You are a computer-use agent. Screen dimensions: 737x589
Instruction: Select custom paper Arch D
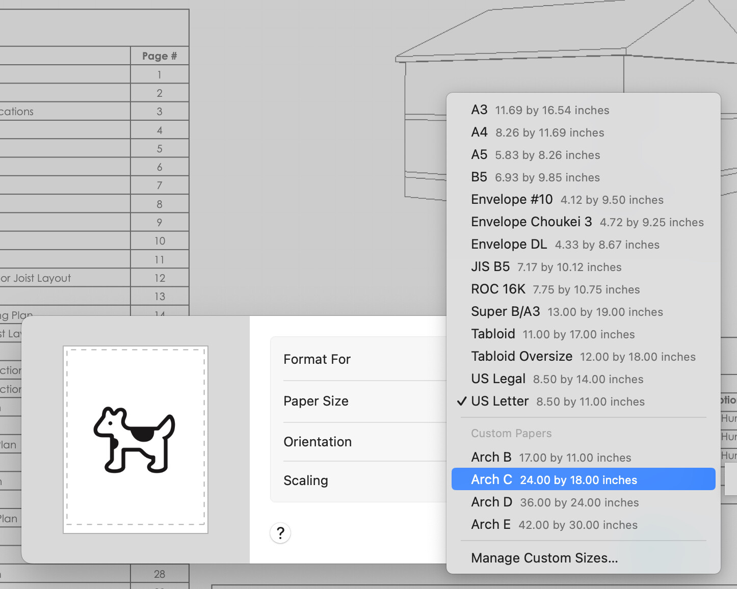tap(584, 502)
